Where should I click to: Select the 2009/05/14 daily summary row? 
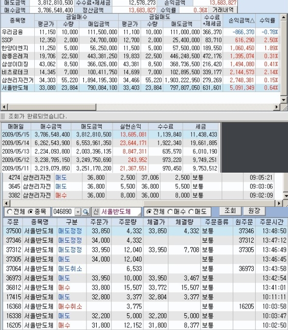coord(110,143)
